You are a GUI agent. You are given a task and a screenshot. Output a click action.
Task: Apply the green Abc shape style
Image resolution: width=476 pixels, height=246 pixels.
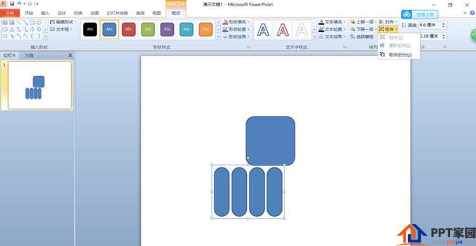click(x=148, y=29)
